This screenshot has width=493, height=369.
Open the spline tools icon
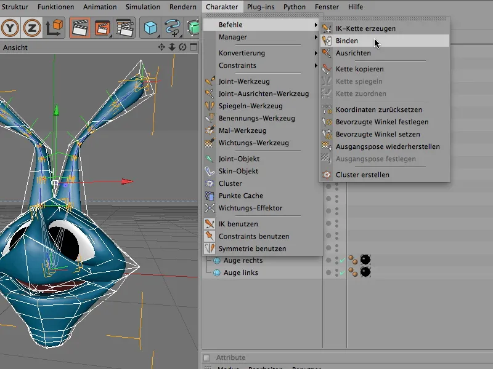click(173, 28)
